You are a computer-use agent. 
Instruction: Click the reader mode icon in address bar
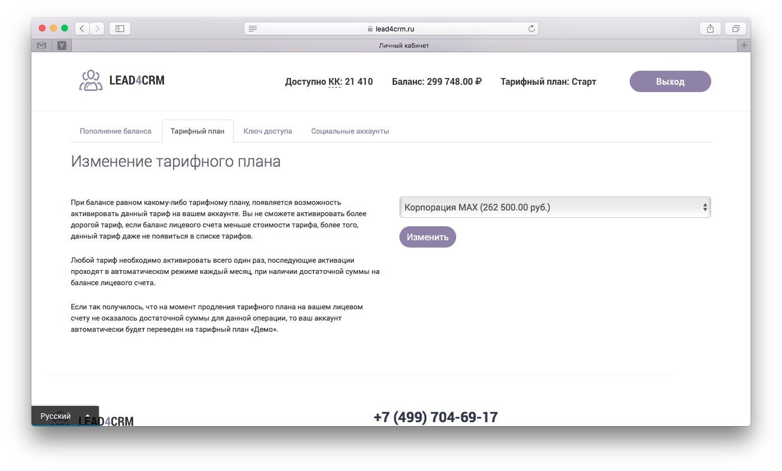click(x=252, y=28)
